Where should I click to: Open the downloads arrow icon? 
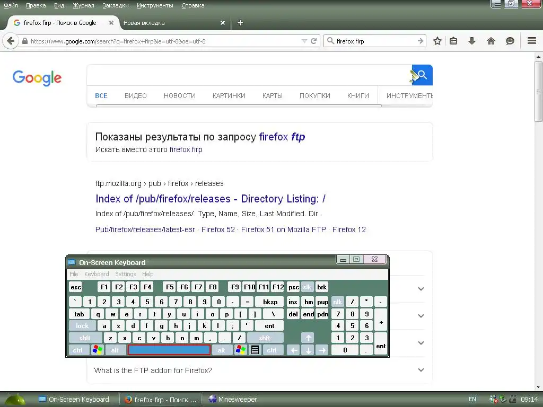[471, 41]
